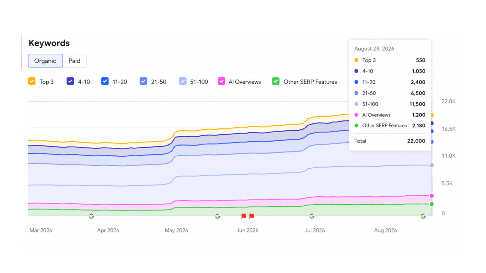Click the Jul 2026 axis label

[315, 230]
